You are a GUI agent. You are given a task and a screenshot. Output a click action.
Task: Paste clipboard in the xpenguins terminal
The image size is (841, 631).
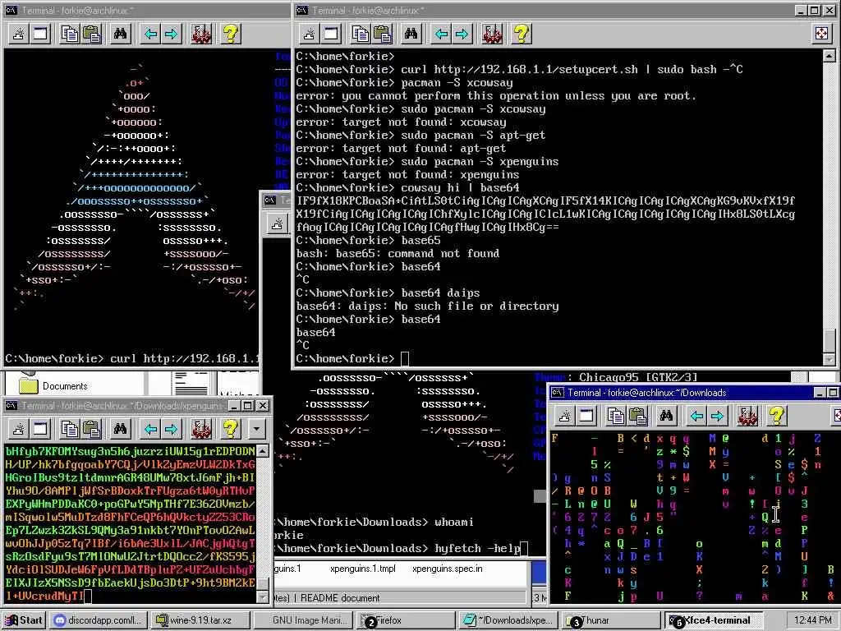[x=92, y=429]
